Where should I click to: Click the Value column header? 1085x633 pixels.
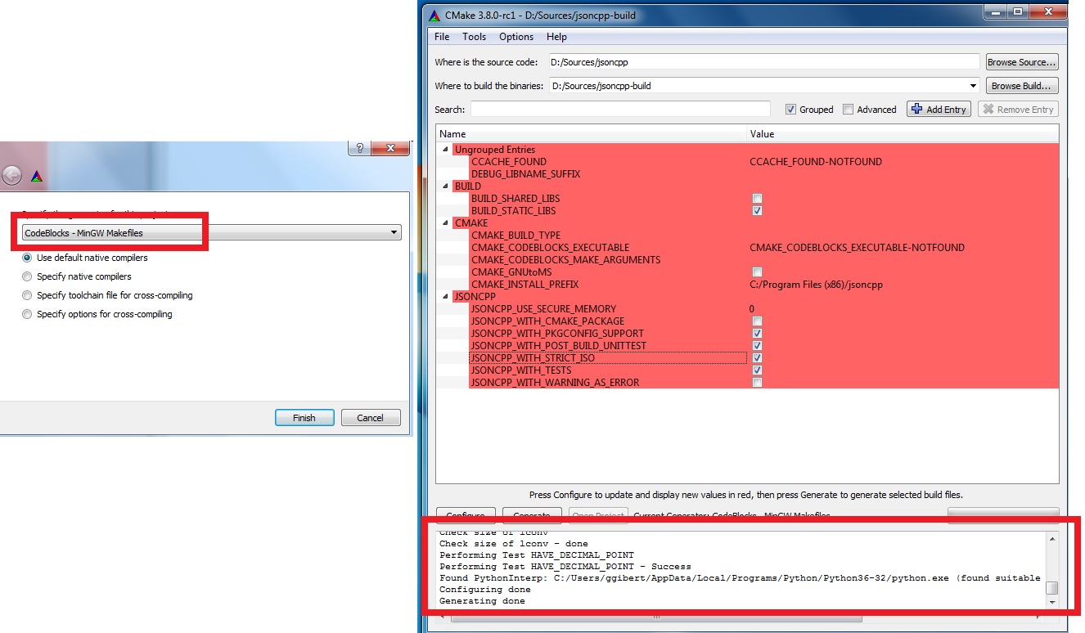pos(903,134)
